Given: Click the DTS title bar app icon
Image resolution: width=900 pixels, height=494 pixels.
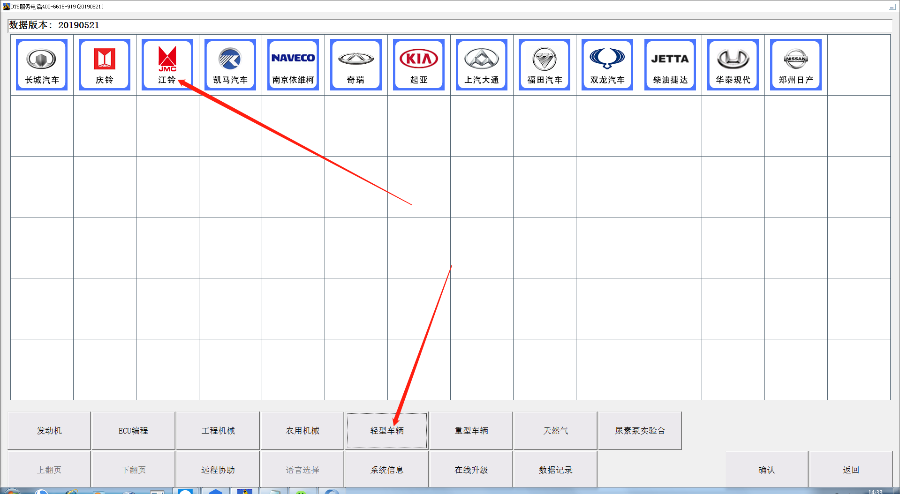Looking at the screenshot, I should click(x=6, y=7).
